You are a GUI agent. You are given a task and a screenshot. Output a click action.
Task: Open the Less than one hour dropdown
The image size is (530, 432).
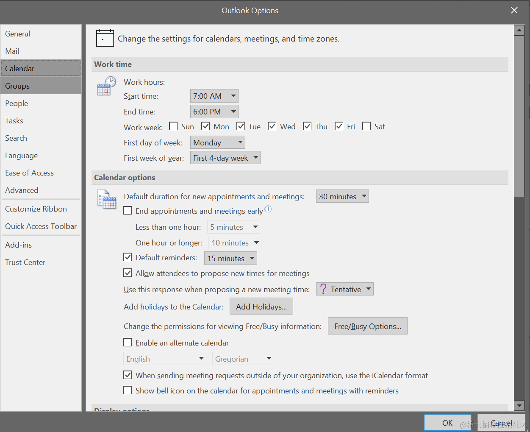point(233,227)
